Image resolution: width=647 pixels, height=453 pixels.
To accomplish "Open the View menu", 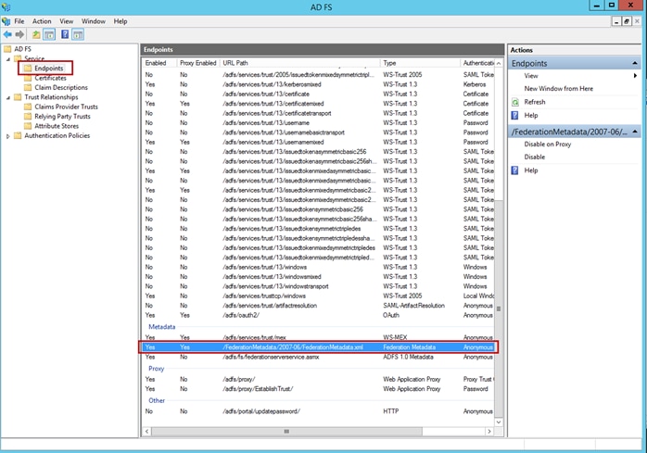I will (66, 21).
